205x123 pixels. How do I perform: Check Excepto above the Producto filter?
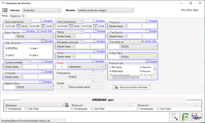(147, 21)
